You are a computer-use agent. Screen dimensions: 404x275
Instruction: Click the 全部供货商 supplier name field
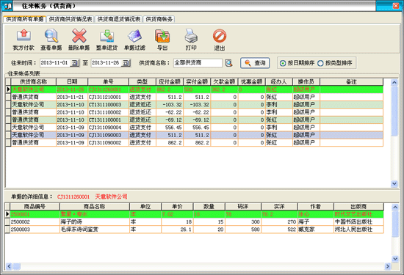point(198,63)
